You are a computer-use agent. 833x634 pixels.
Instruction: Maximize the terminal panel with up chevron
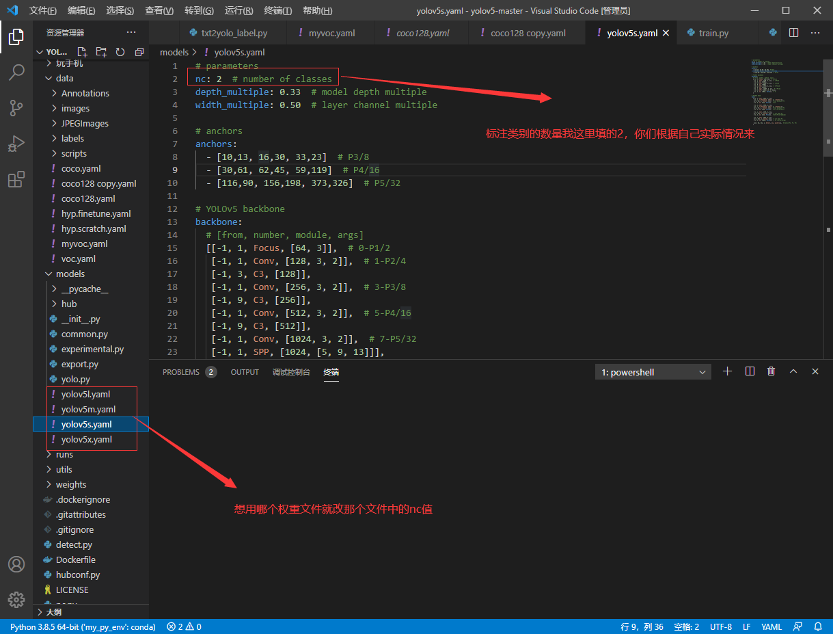point(793,371)
